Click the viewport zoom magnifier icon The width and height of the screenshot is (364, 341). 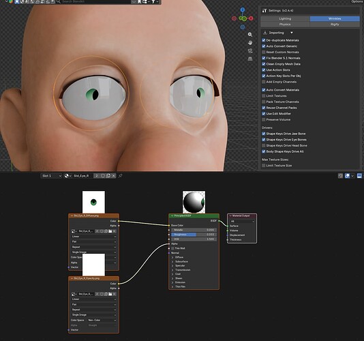(250, 35)
